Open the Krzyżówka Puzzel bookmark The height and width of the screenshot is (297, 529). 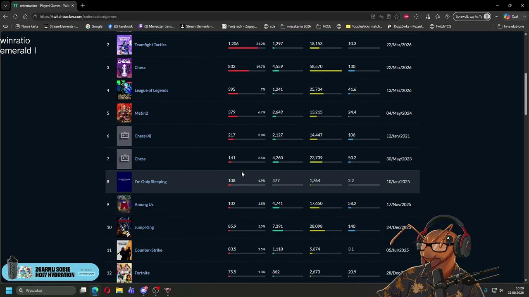tap(406, 26)
